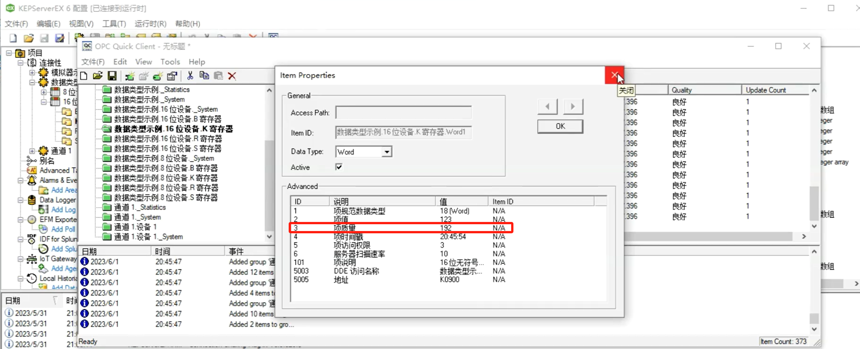Click the New Item icon in Quick Client
The width and height of the screenshot is (860, 349).
tap(158, 76)
